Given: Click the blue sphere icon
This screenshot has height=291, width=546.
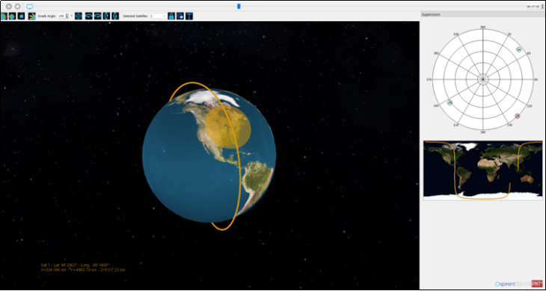Looking at the screenshot, I should (x=21, y=16).
